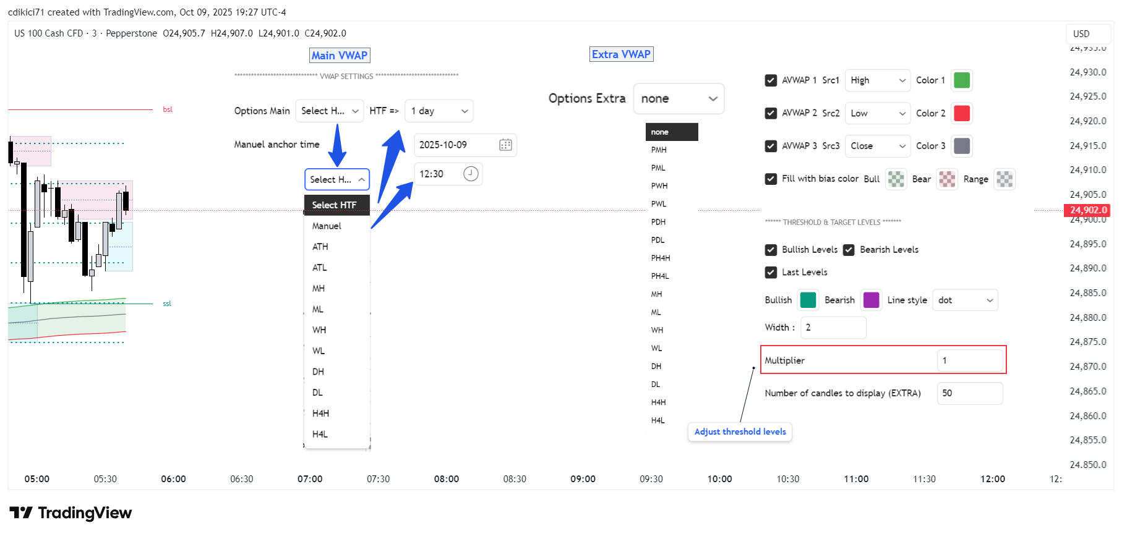Open the green Color 1 swatch
The width and height of the screenshot is (1122, 536).
pyautogui.click(x=962, y=80)
